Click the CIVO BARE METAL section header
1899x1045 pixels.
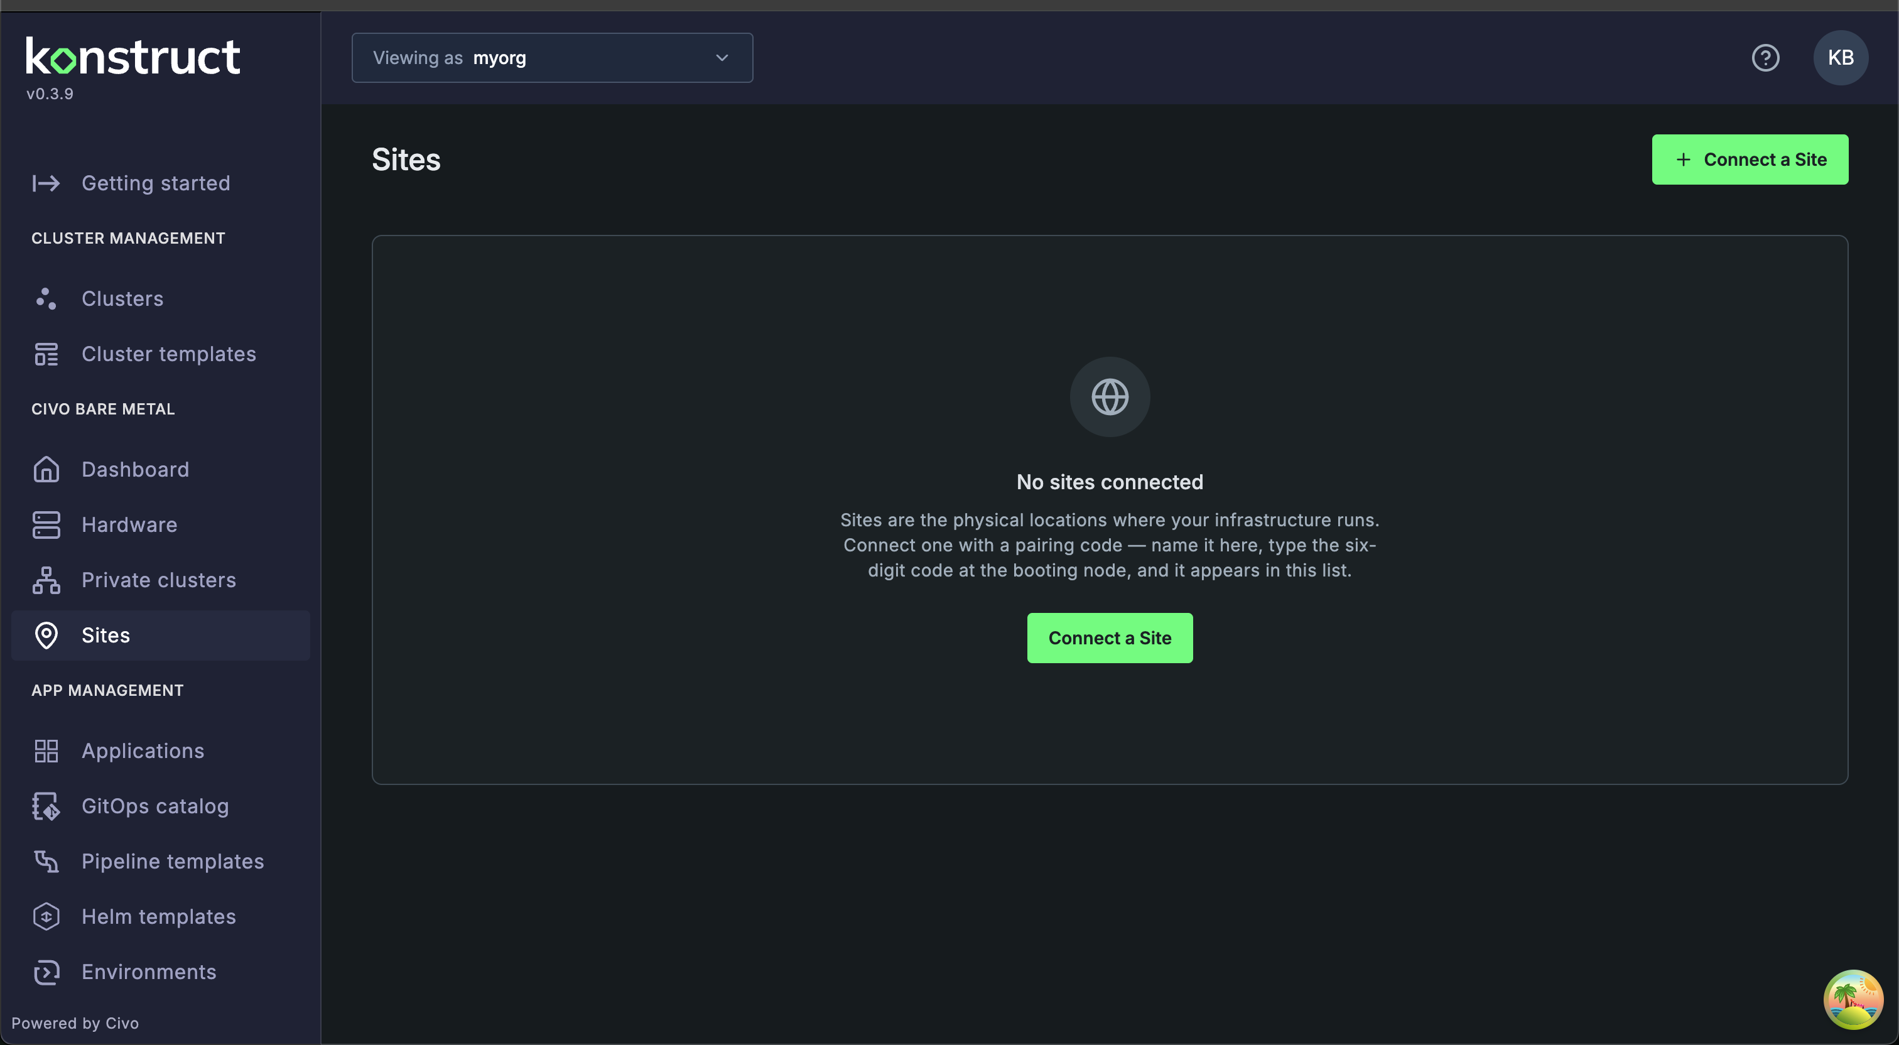pos(103,409)
